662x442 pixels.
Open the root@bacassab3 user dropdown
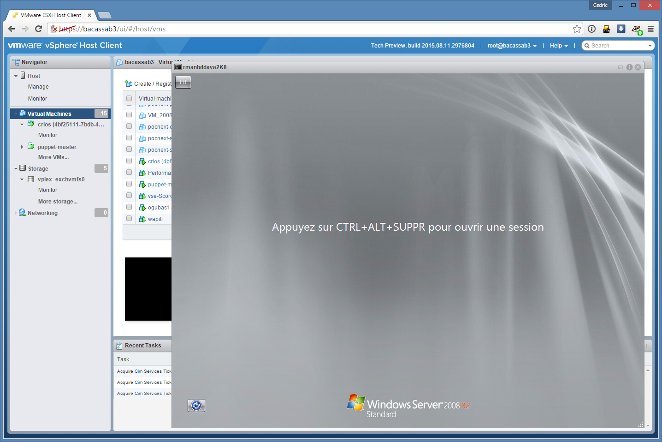coord(512,46)
